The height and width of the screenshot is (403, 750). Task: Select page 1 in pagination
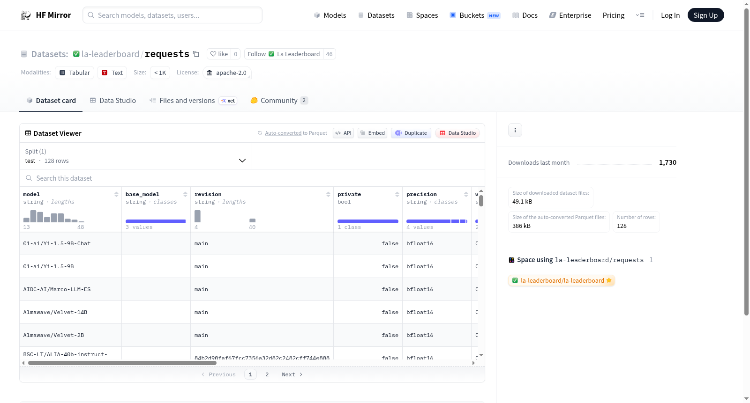[x=251, y=374]
